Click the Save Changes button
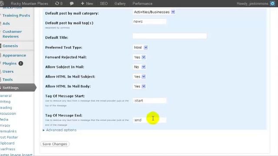This screenshot has height=156, width=278. [55, 144]
